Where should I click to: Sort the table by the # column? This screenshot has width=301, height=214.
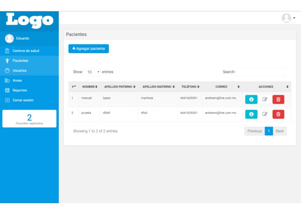coord(74,87)
